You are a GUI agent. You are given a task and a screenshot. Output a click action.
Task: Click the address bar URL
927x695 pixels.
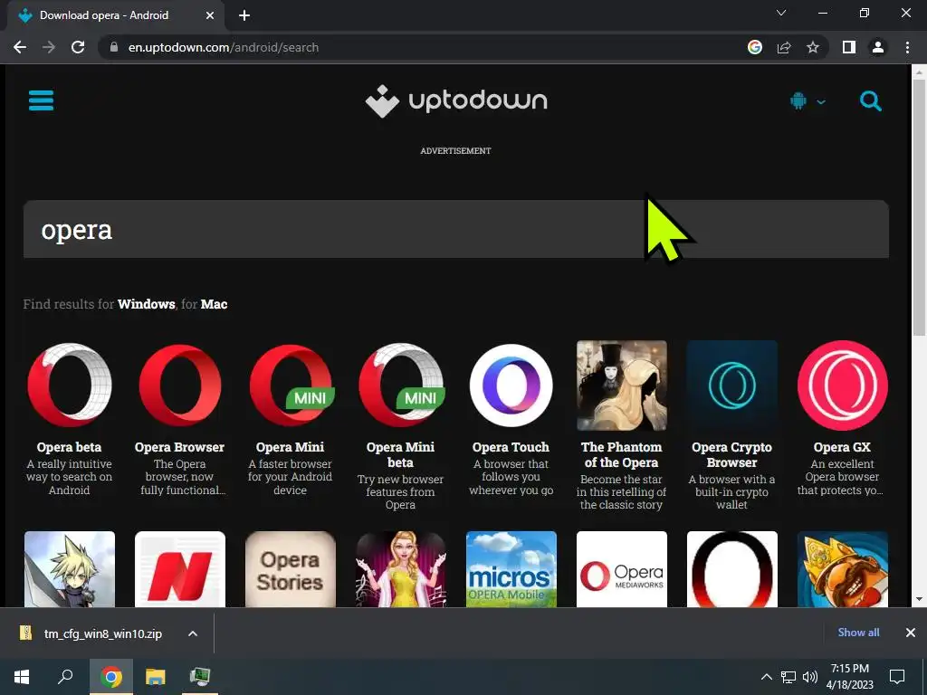click(224, 47)
